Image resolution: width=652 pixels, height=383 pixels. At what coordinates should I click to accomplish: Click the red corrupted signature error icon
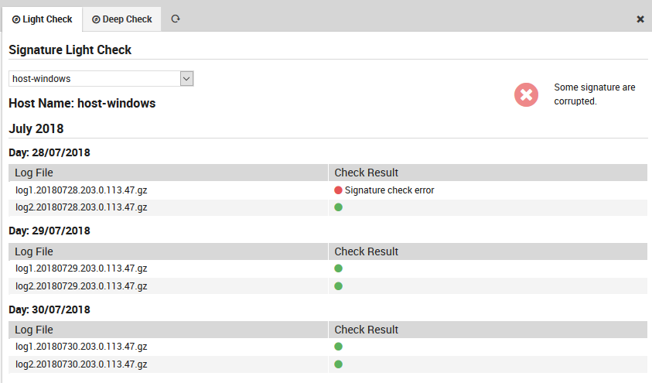526,94
